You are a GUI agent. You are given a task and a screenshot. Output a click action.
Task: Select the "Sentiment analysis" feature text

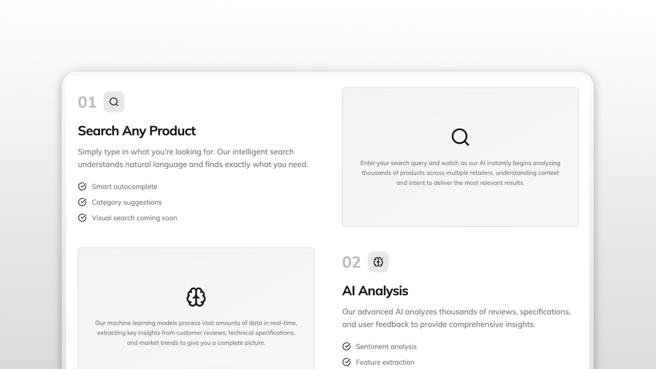(x=386, y=347)
